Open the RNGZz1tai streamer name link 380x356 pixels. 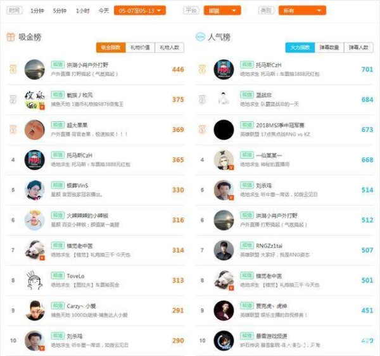pos(269,246)
